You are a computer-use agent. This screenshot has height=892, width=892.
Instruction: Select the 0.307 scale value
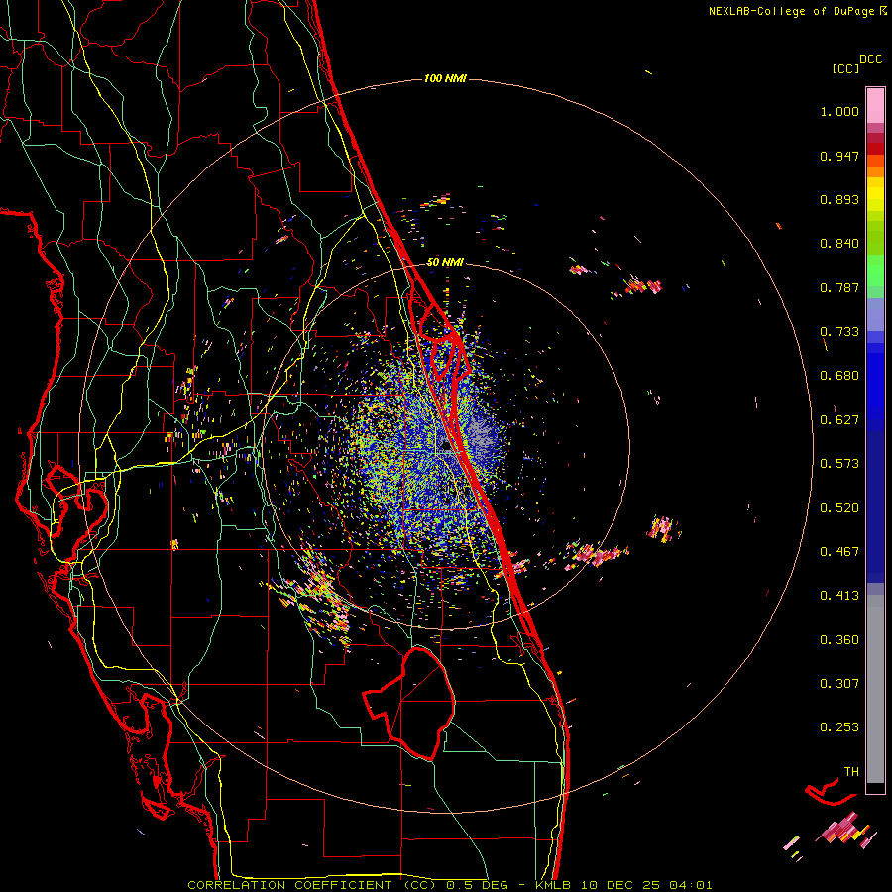(x=839, y=684)
